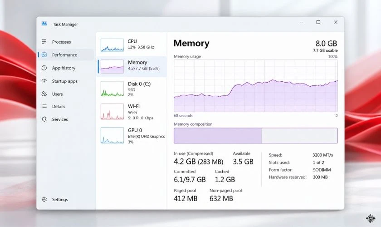Click the Task Manager app icon in the title bar
This screenshot has width=381, height=227.
point(44,24)
